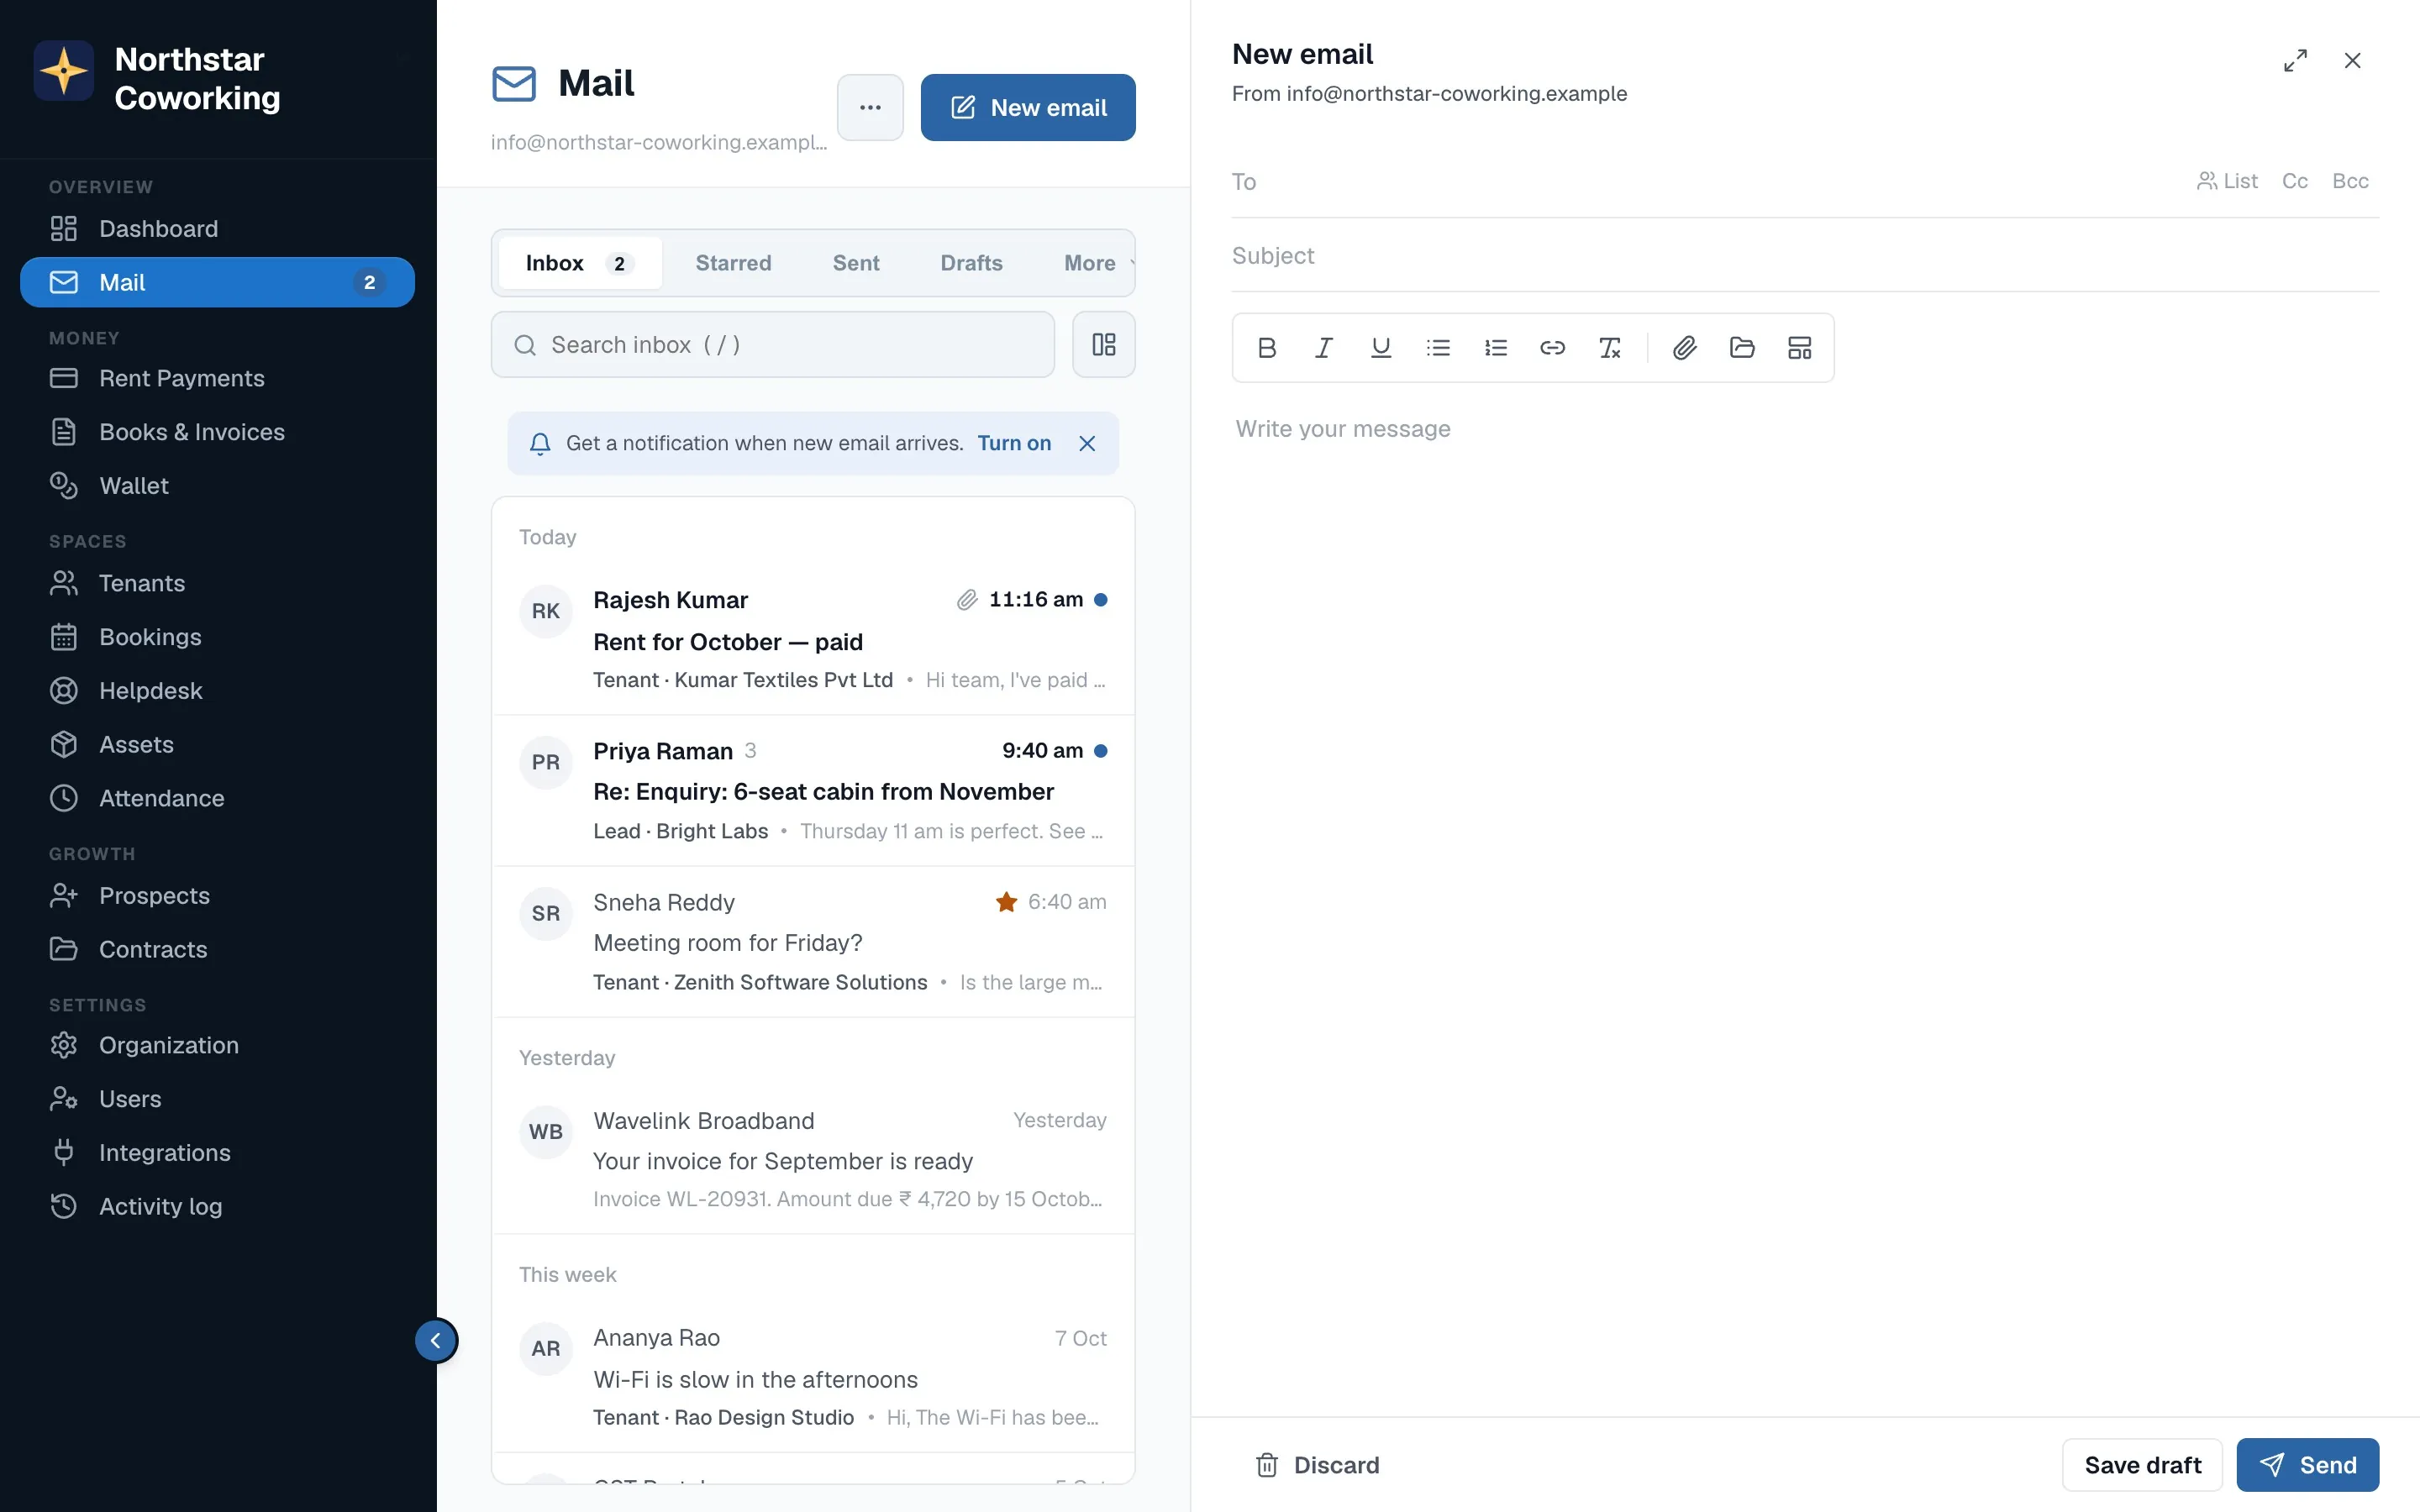The width and height of the screenshot is (2420, 1512).
Task: Clear text formatting
Action: tap(1609, 348)
